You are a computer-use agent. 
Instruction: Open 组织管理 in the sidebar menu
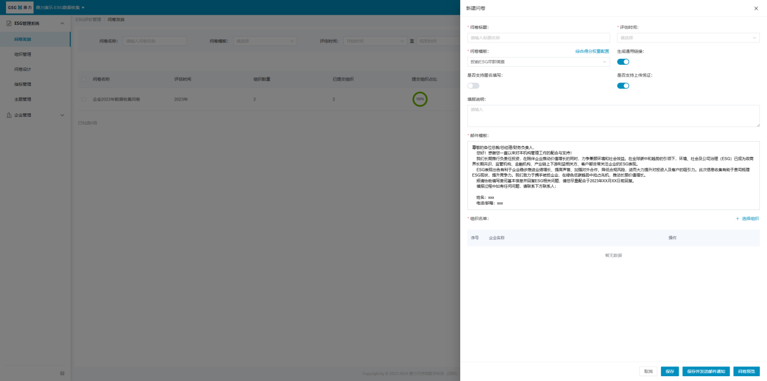23,55
